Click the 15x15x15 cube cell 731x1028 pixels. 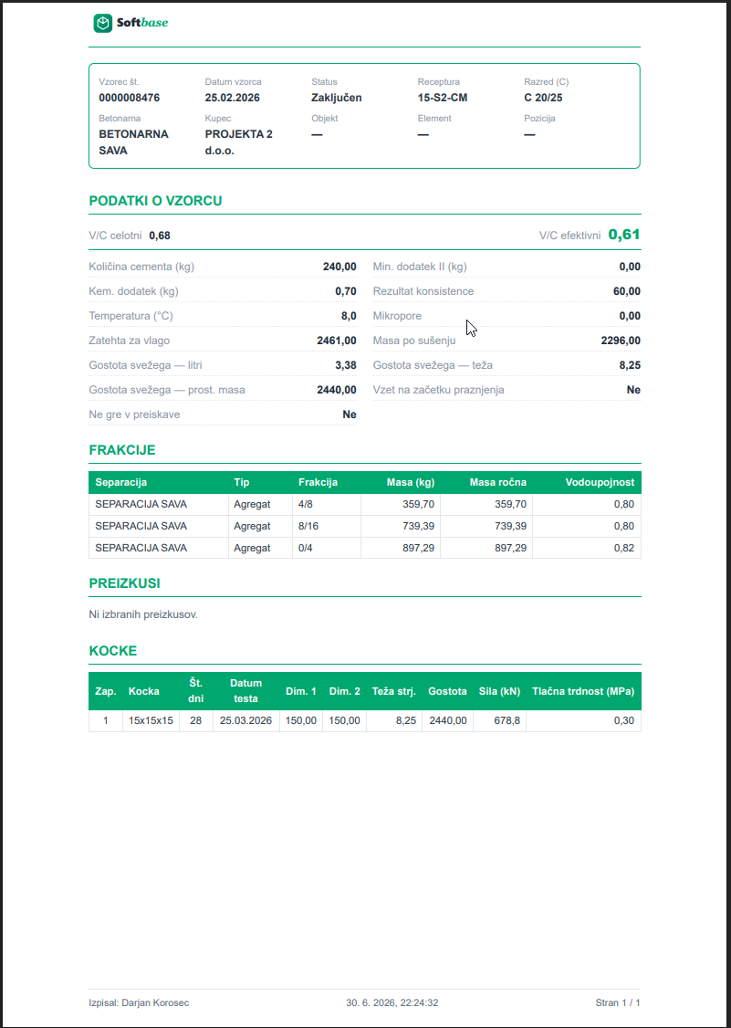pos(151,720)
